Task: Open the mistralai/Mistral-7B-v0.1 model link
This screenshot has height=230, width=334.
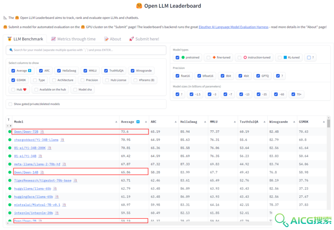Action: (37, 205)
